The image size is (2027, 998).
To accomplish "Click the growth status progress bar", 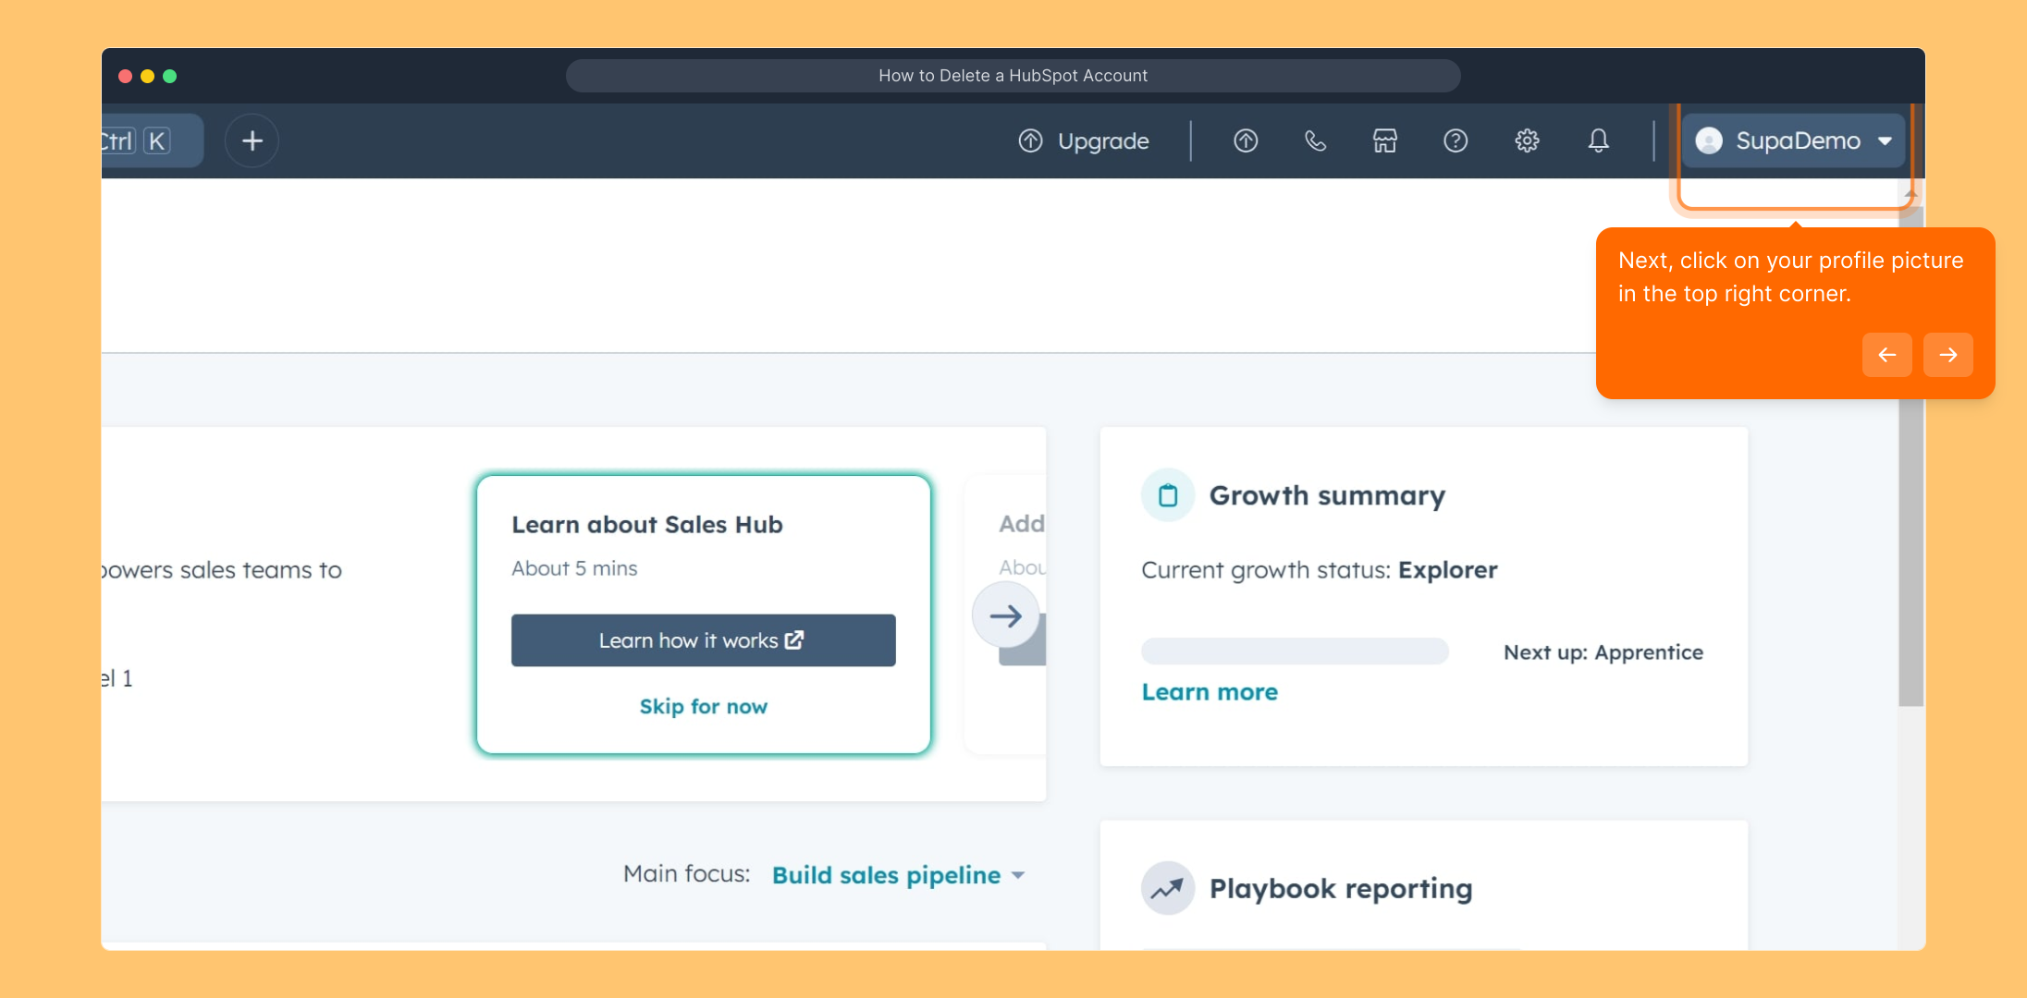I will click(1295, 651).
